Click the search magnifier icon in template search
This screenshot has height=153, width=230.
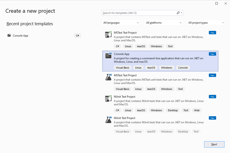(x=178, y=13)
